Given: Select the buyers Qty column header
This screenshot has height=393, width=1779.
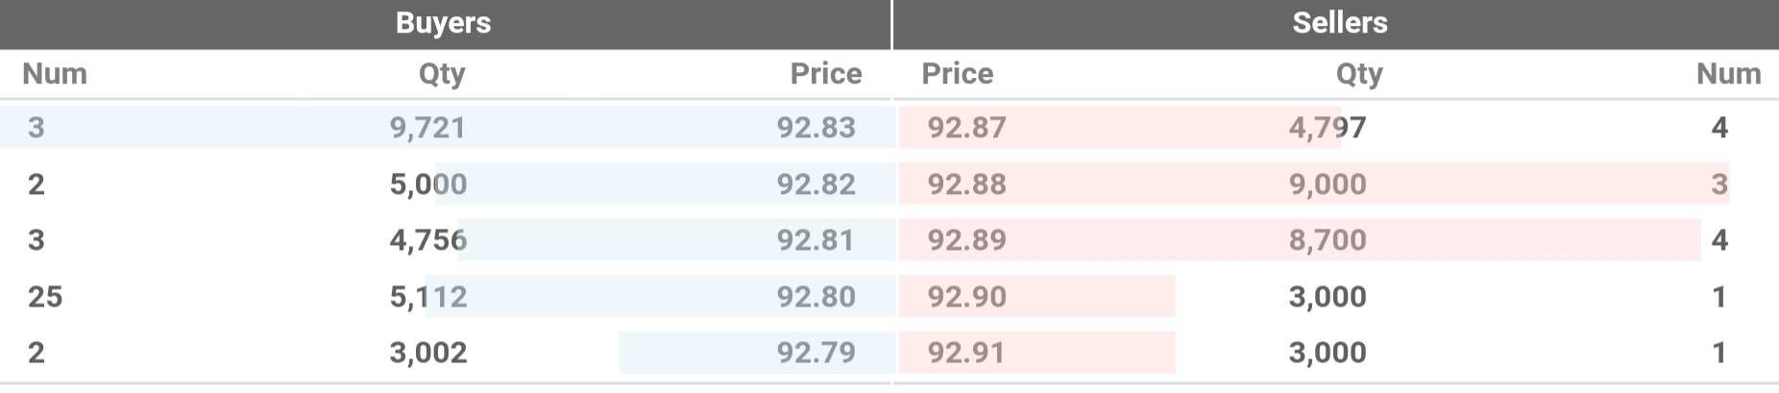Looking at the screenshot, I should 442,74.
